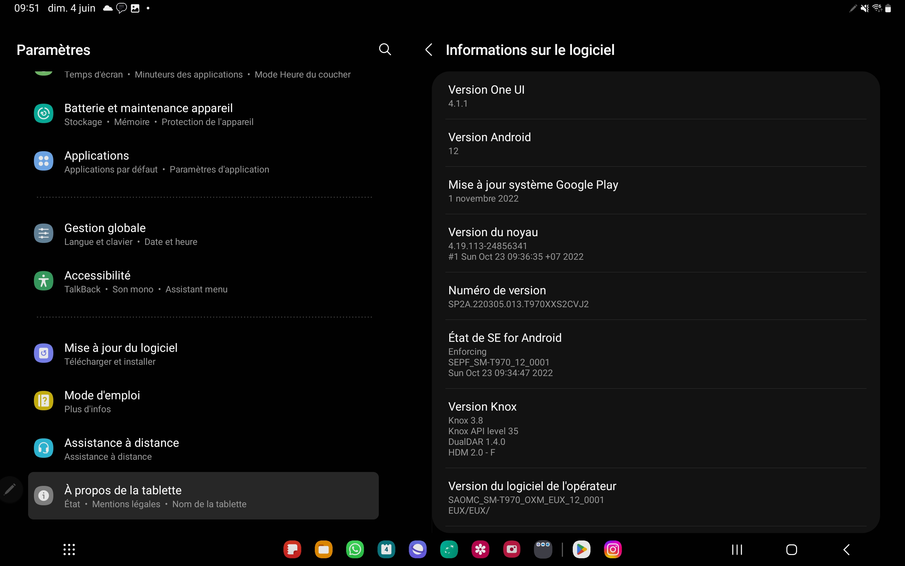Open Mise à jour du logiciel

point(203,354)
